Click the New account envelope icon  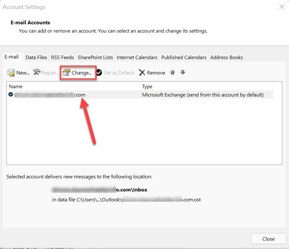pos(11,72)
